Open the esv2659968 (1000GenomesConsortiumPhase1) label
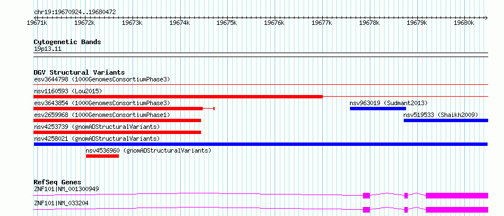This screenshot has width=504, height=216. pyautogui.click(x=102, y=115)
